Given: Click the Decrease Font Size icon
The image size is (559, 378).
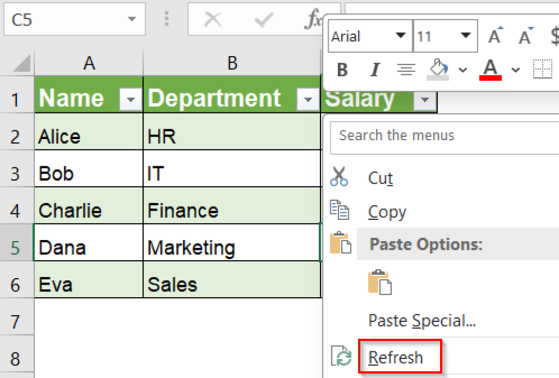Looking at the screenshot, I should (524, 35).
